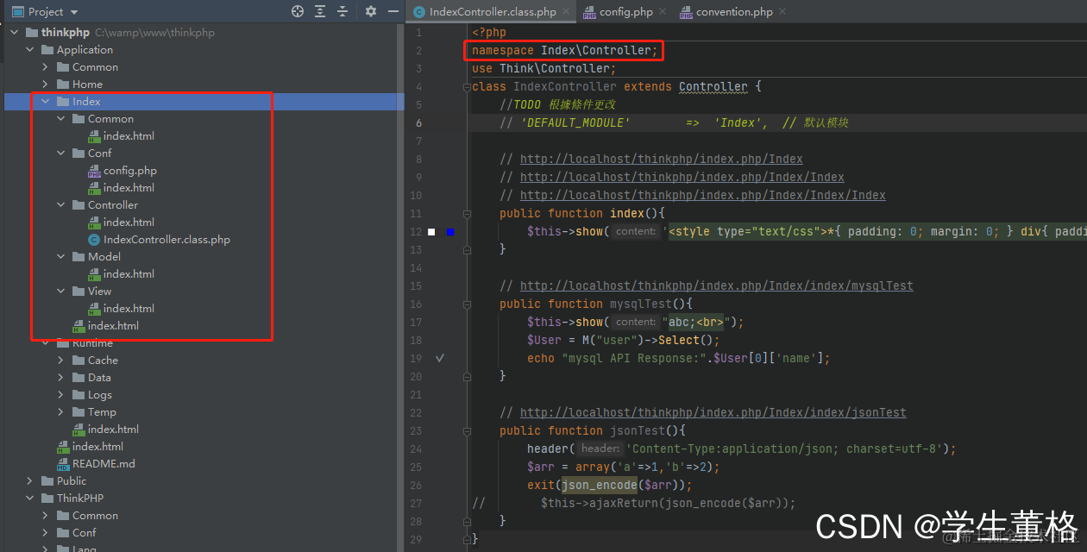Click the checkmark gutter icon near line 19

click(439, 358)
